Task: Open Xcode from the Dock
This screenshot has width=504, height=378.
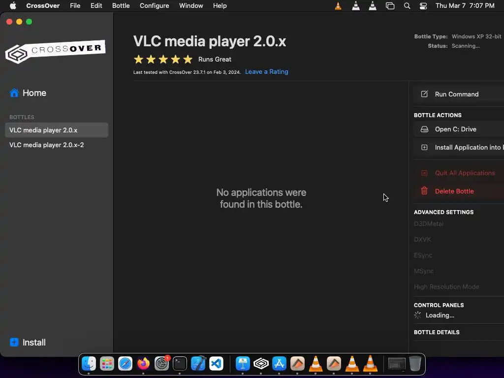Action: (198, 364)
